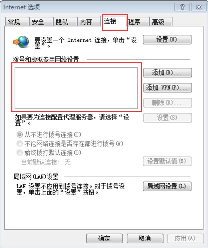
Task: Select the 连接 tab
Action: [x=114, y=21]
